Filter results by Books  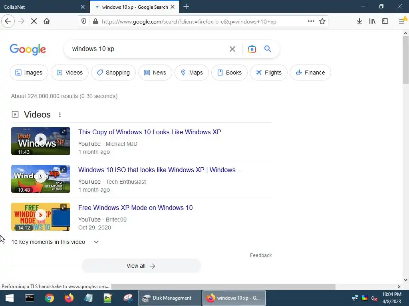(x=230, y=73)
